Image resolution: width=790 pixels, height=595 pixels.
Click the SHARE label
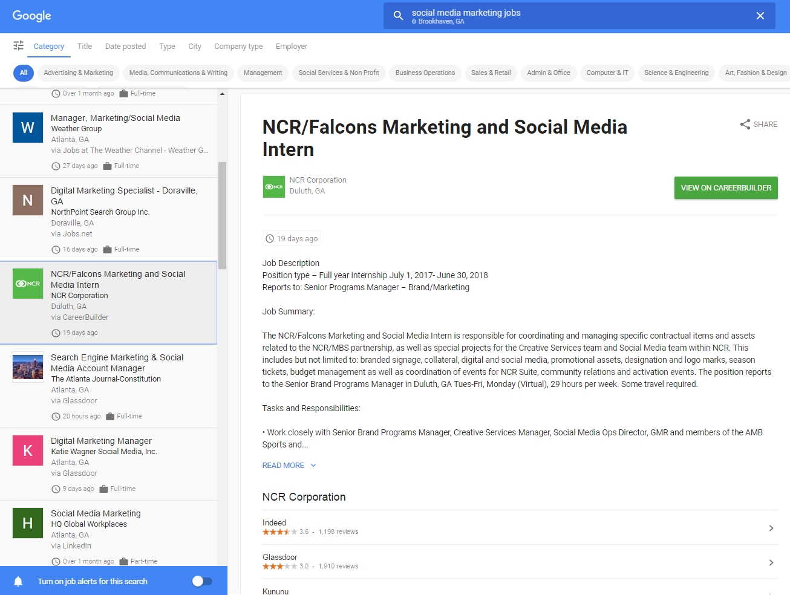point(765,125)
